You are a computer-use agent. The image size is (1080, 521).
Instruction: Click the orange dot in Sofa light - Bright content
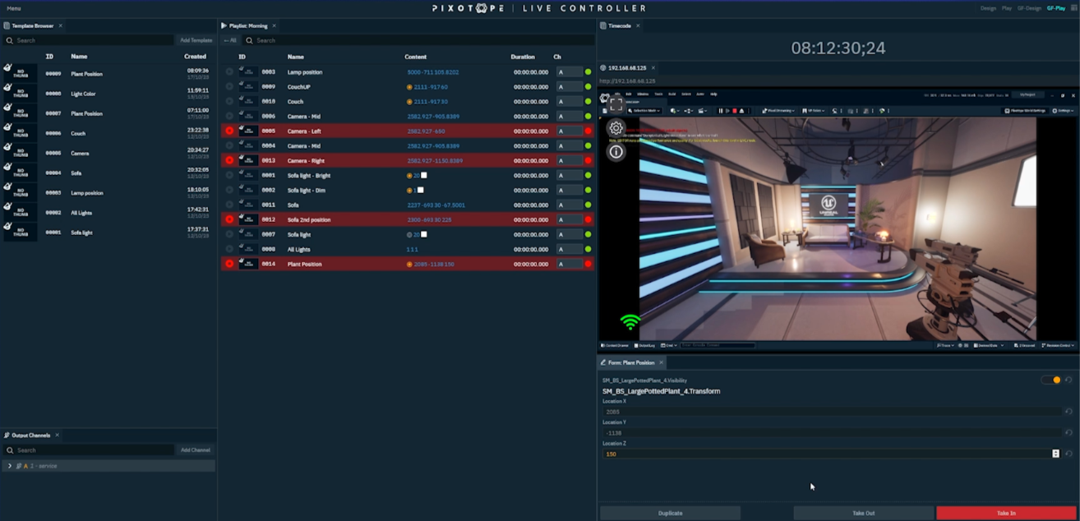[x=409, y=176]
